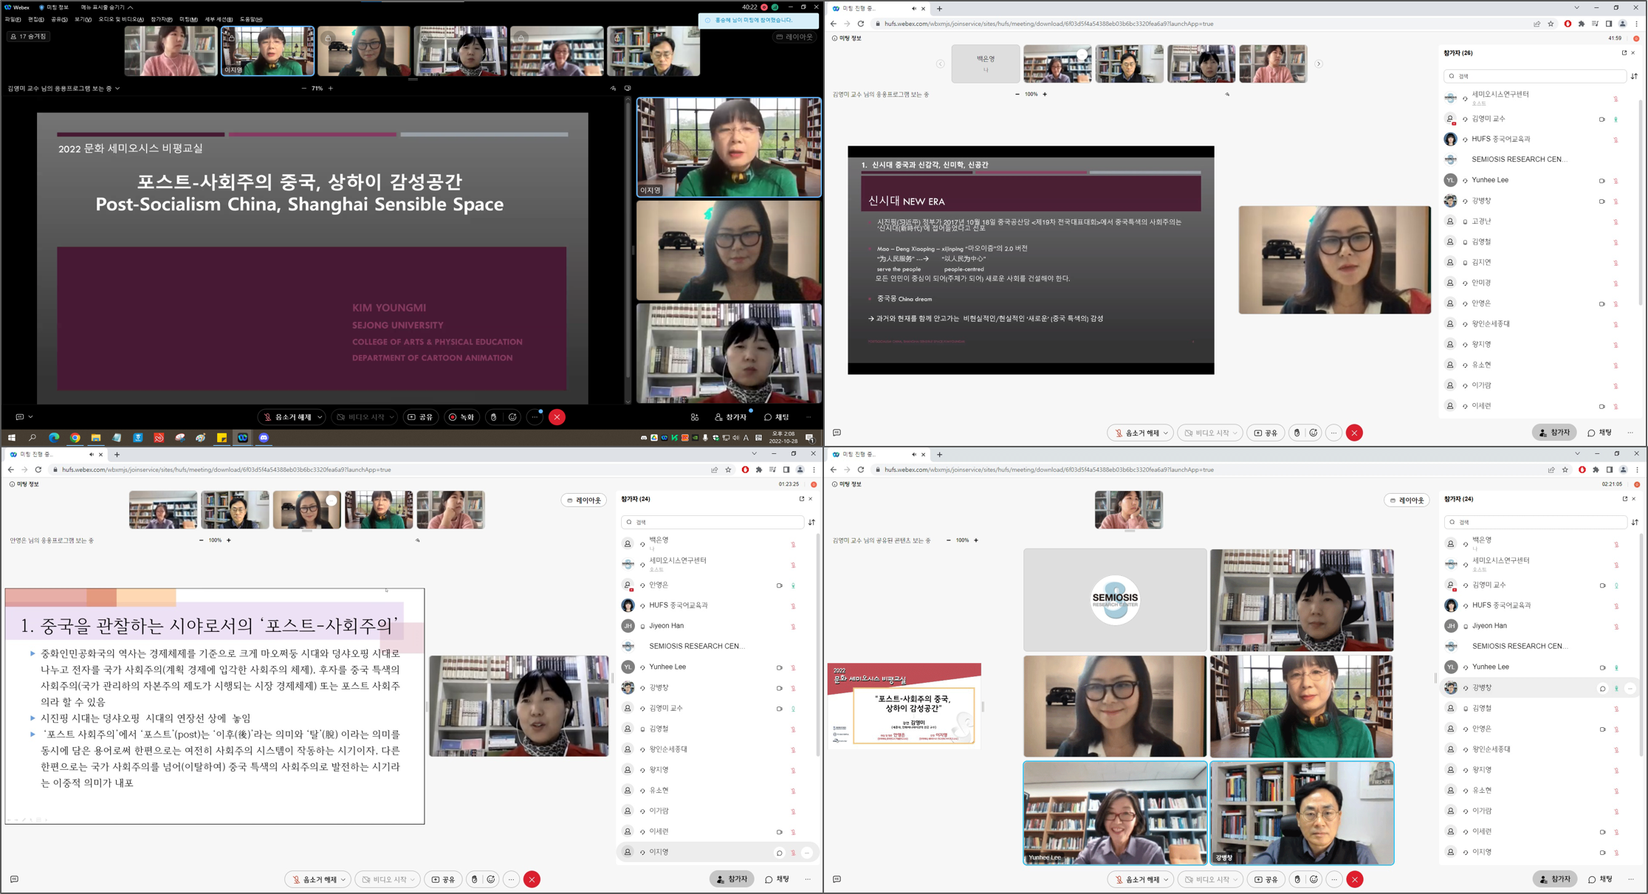Click the 17 숨겨짐 button
This screenshot has height=894, width=1648.
[29, 36]
